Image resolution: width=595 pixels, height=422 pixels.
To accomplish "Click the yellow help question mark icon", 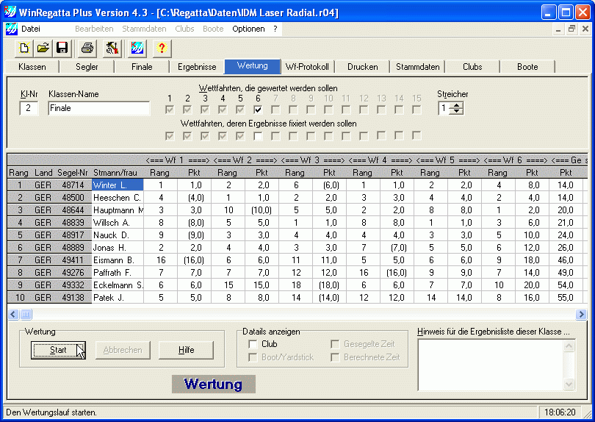I will pos(162,48).
